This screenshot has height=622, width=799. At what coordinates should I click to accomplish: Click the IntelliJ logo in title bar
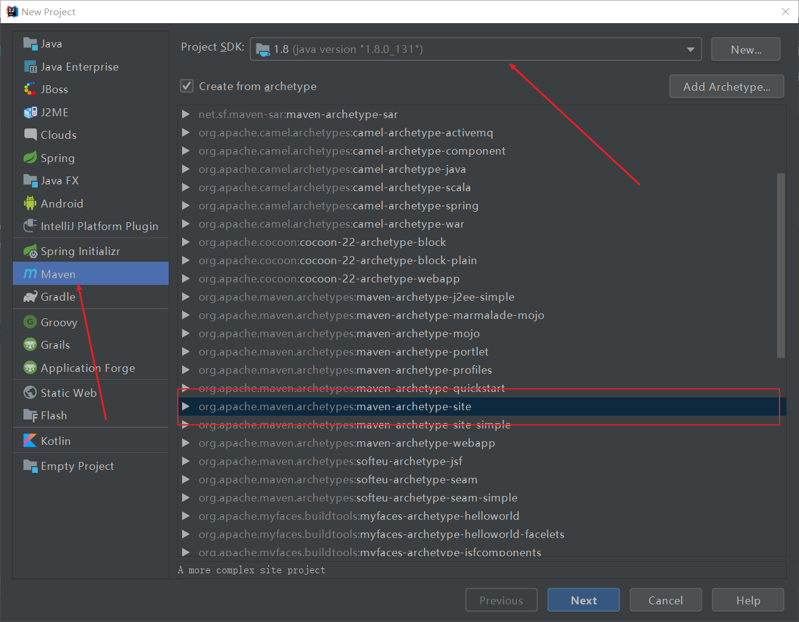[12, 11]
